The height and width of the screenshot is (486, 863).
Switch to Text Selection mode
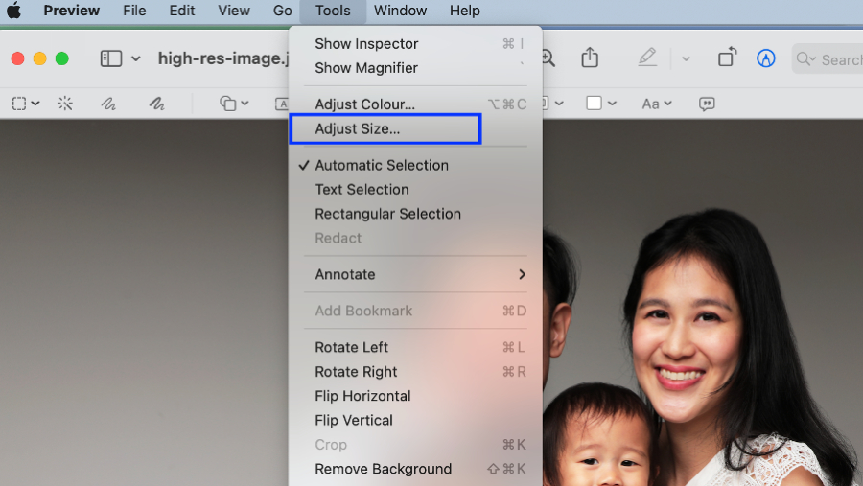(362, 190)
